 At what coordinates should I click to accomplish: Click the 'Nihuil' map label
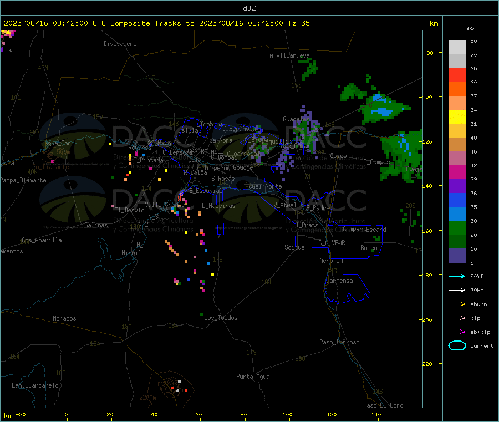[131, 253]
